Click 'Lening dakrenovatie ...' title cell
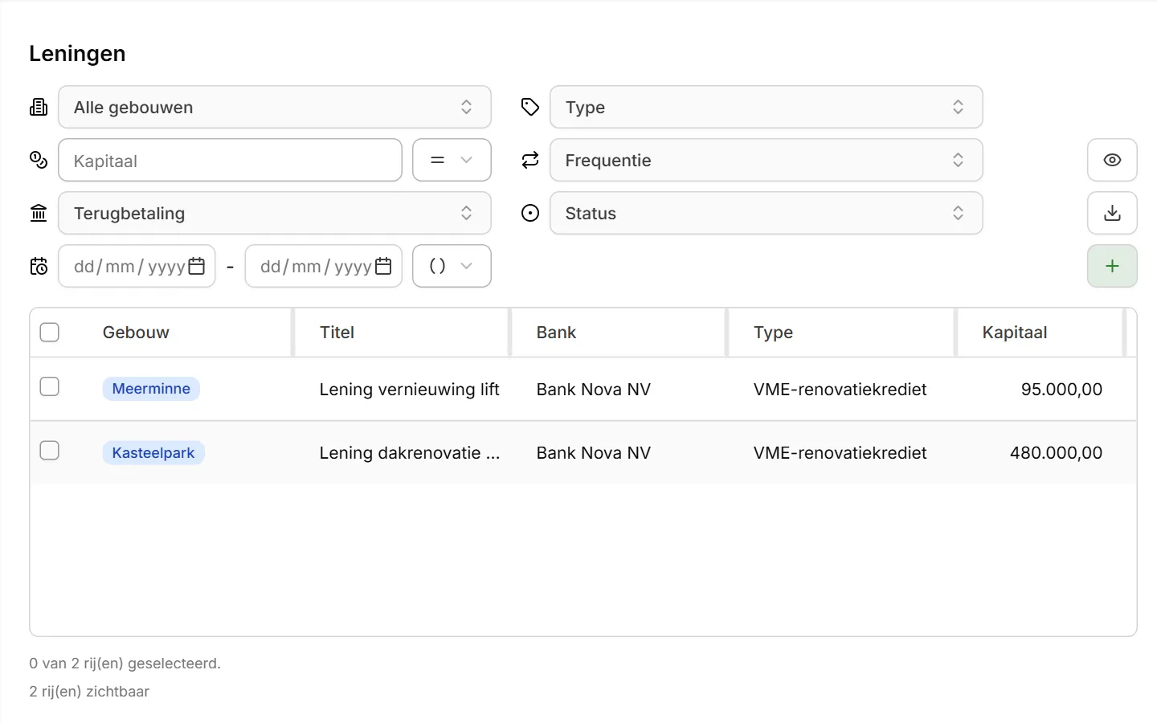The width and height of the screenshot is (1157, 723). point(409,453)
